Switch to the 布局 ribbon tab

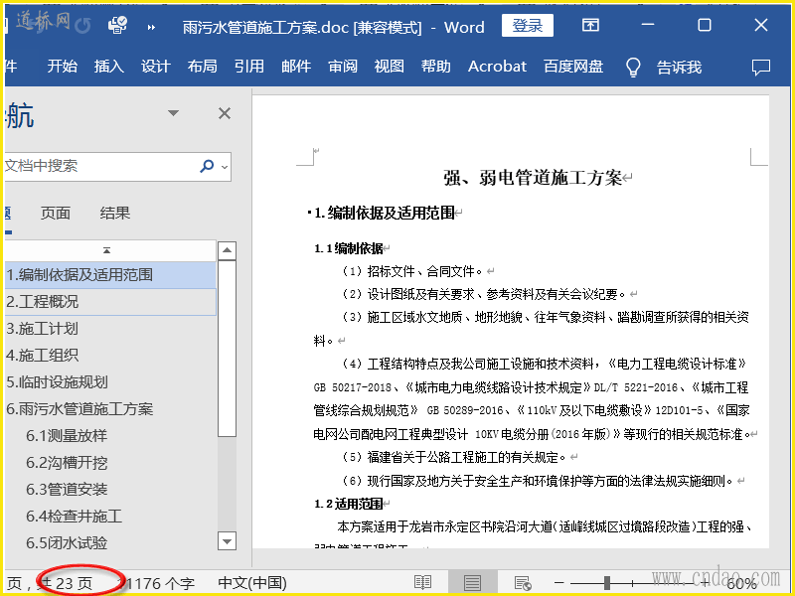tap(203, 67)
